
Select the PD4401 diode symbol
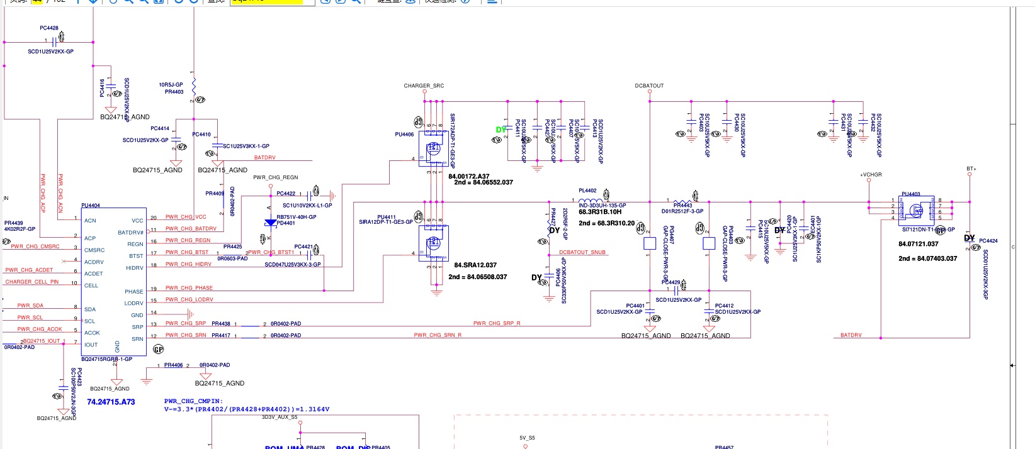(271, 223)
